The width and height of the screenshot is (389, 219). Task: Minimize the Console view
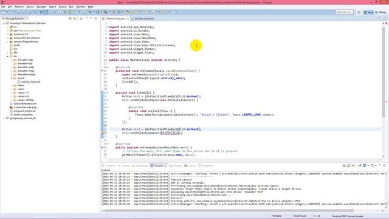pos(380,165)
